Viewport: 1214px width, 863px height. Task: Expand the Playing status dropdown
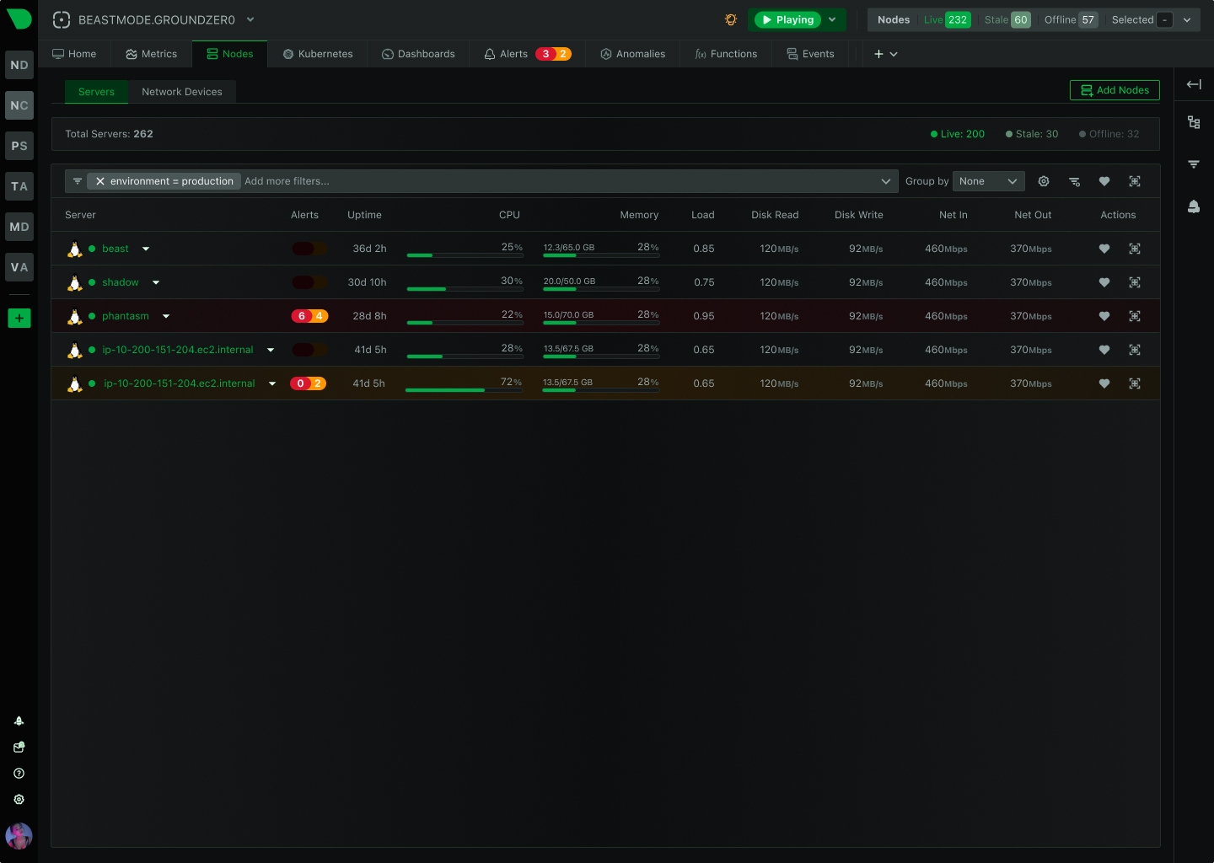point(832,19)
